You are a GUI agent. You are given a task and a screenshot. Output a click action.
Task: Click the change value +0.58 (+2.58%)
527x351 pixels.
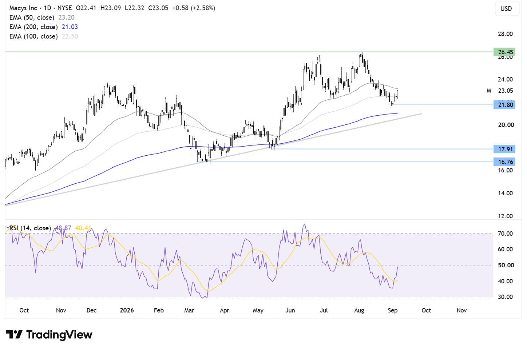click(194, 8)
